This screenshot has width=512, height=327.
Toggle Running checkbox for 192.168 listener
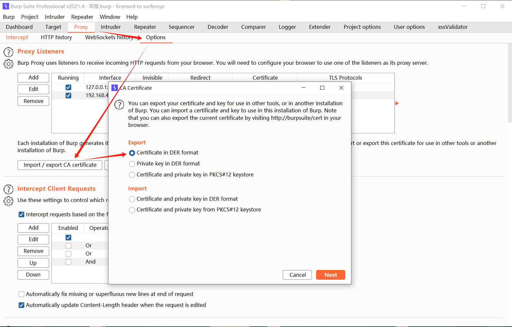pos(68,96)
